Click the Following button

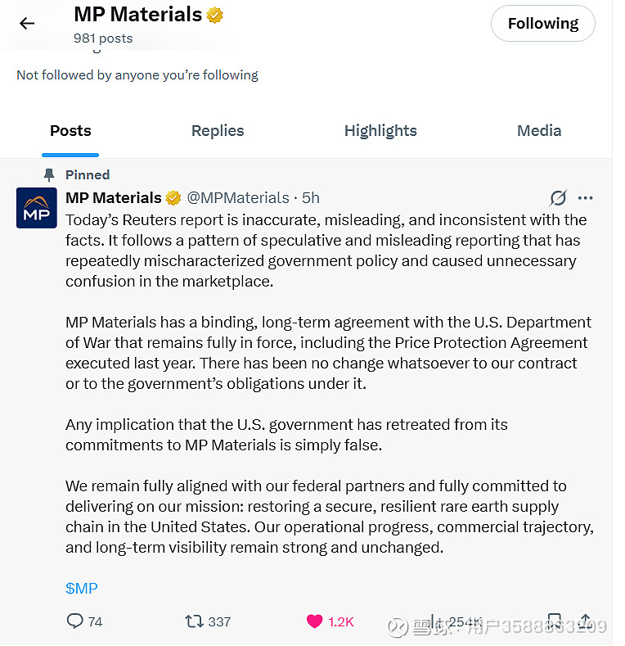click(x=542, y=24)
